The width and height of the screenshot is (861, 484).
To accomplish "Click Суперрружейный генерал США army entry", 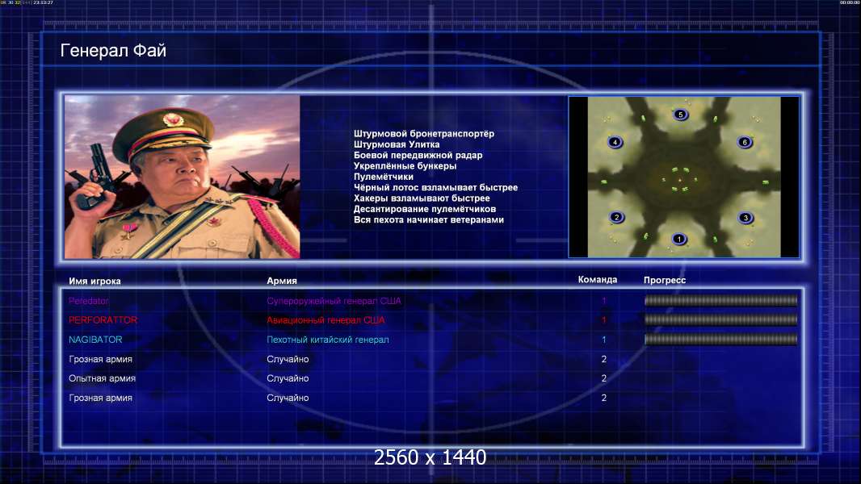I will 334,301.
